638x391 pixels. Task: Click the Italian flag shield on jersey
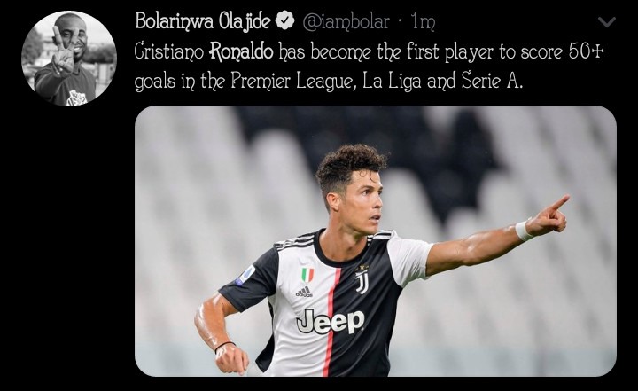pyautogui.click(x=307, y=275)
